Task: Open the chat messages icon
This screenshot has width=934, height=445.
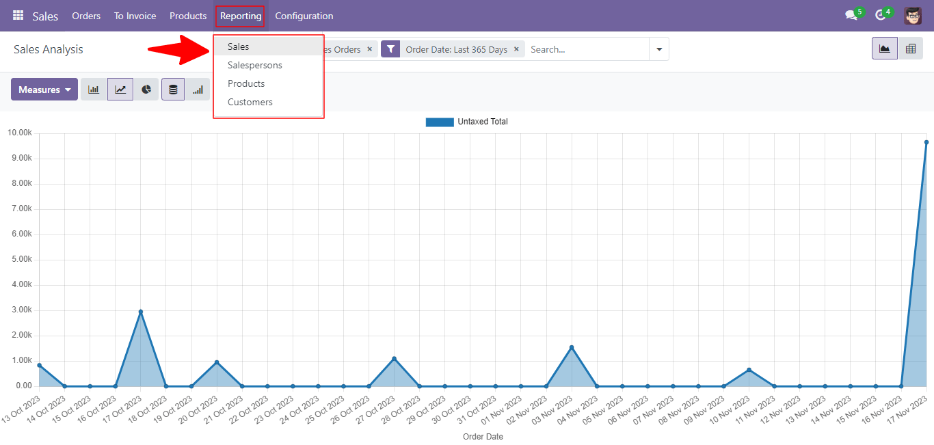Action: 851,16
